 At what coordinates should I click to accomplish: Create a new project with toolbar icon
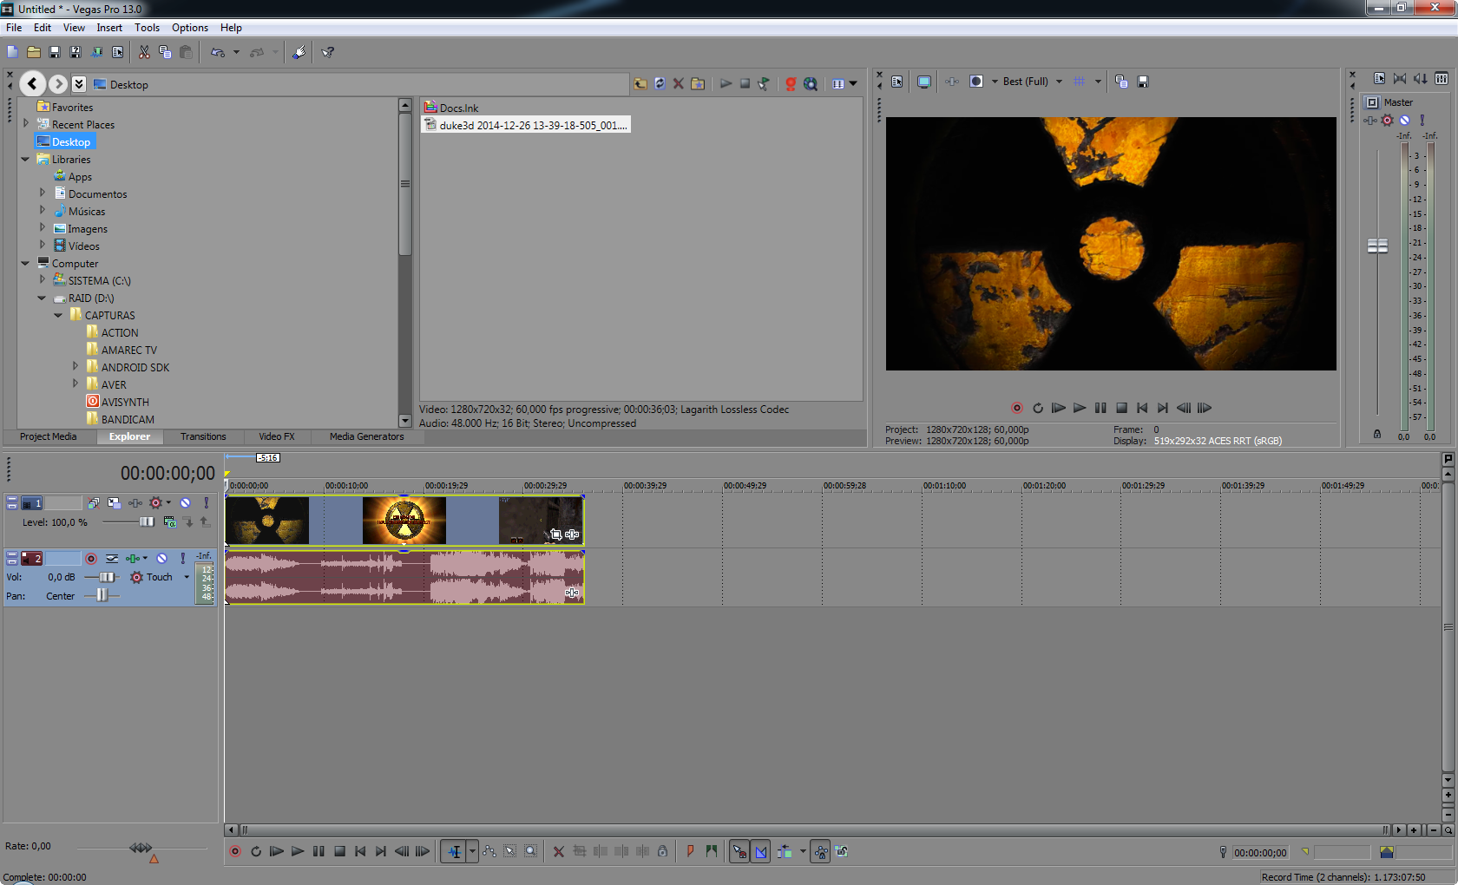click(12, 52)
